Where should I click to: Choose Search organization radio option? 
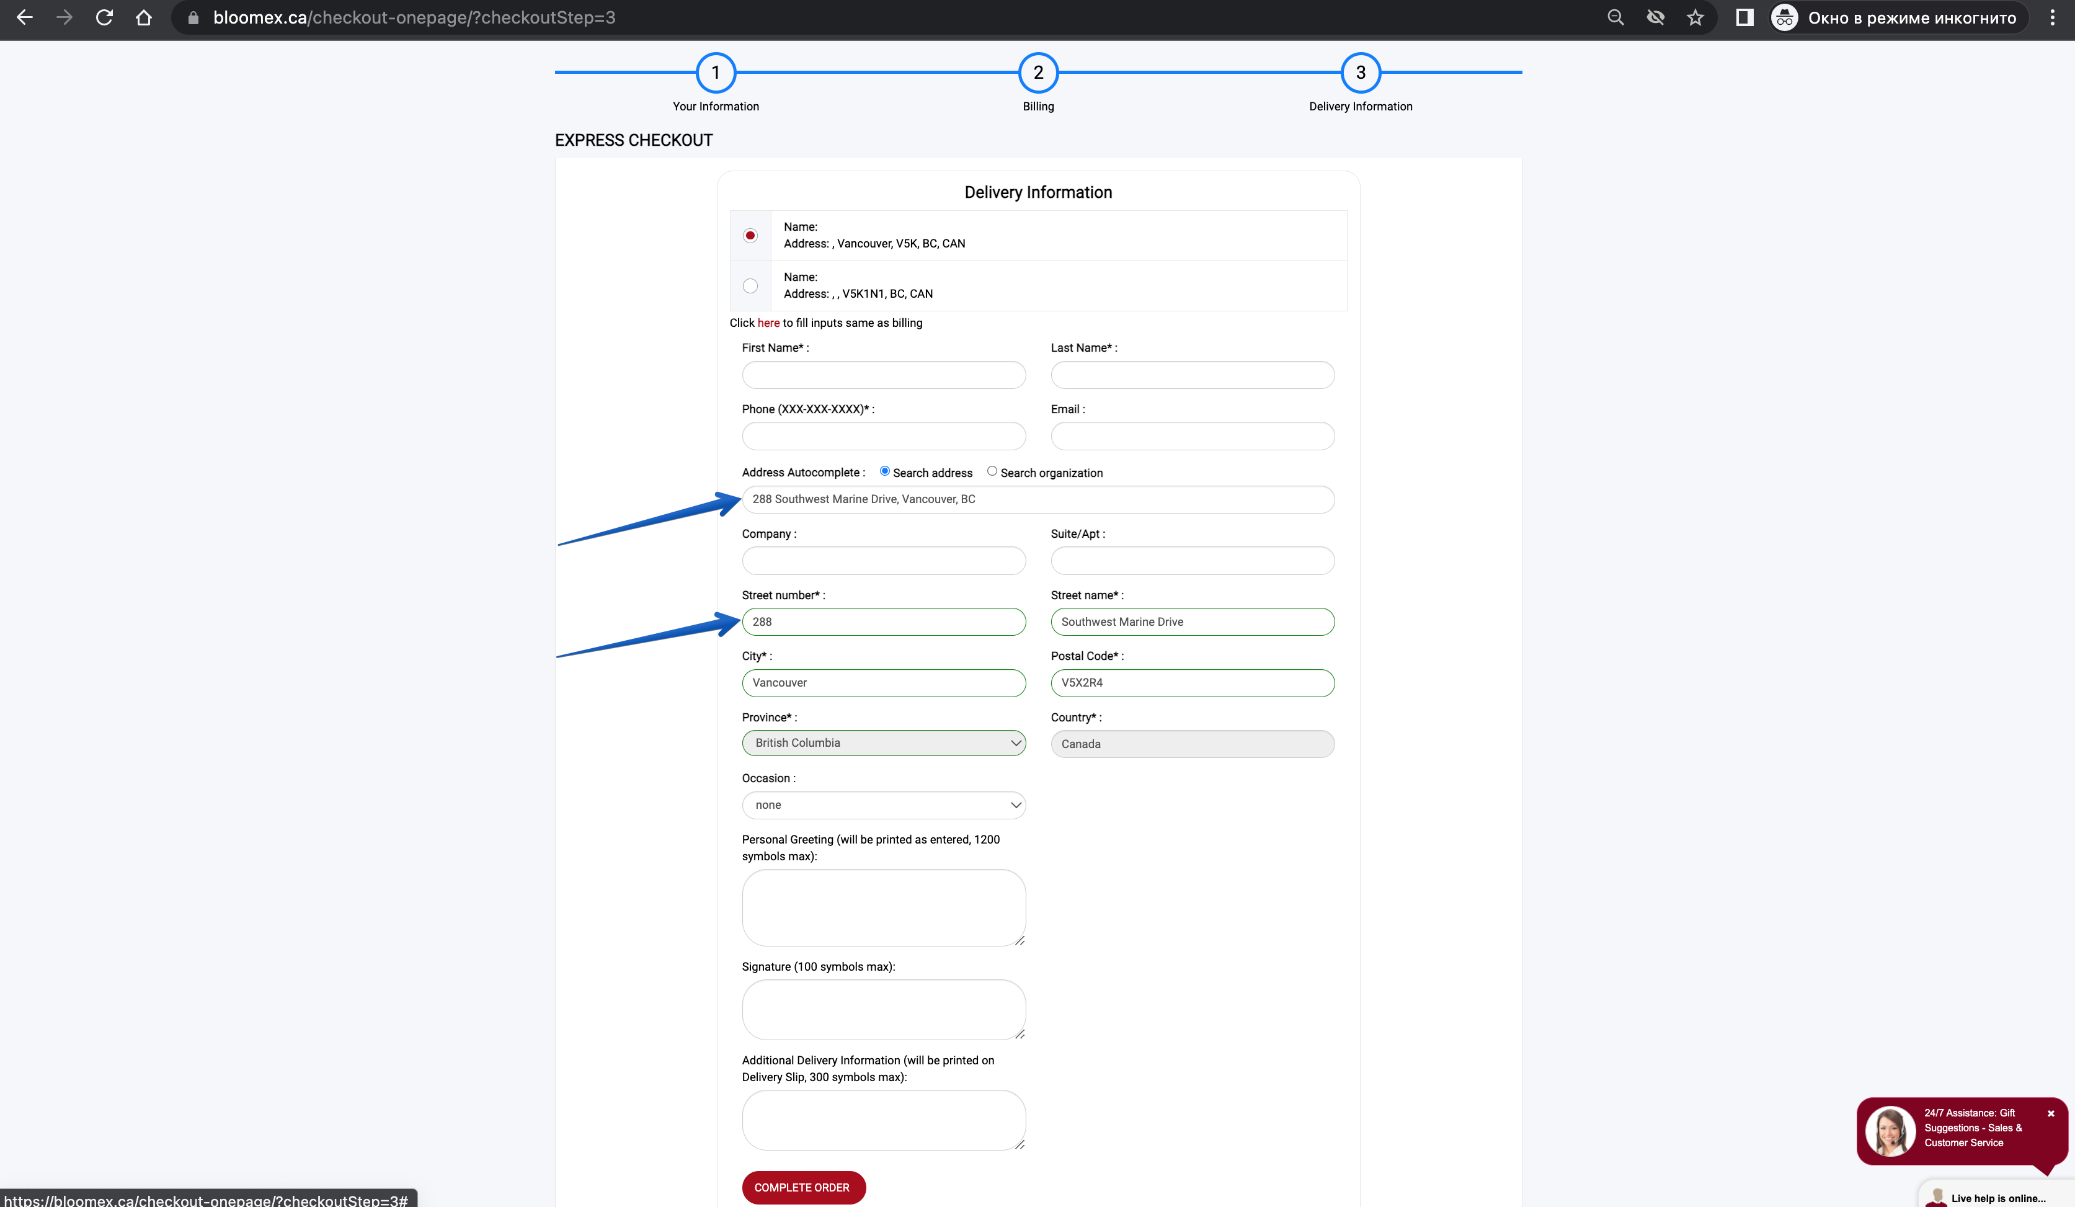[x=992, y=471]
